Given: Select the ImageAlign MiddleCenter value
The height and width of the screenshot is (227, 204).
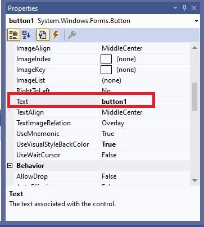Looking at the screenshot, I should click(x=122, y=48).
